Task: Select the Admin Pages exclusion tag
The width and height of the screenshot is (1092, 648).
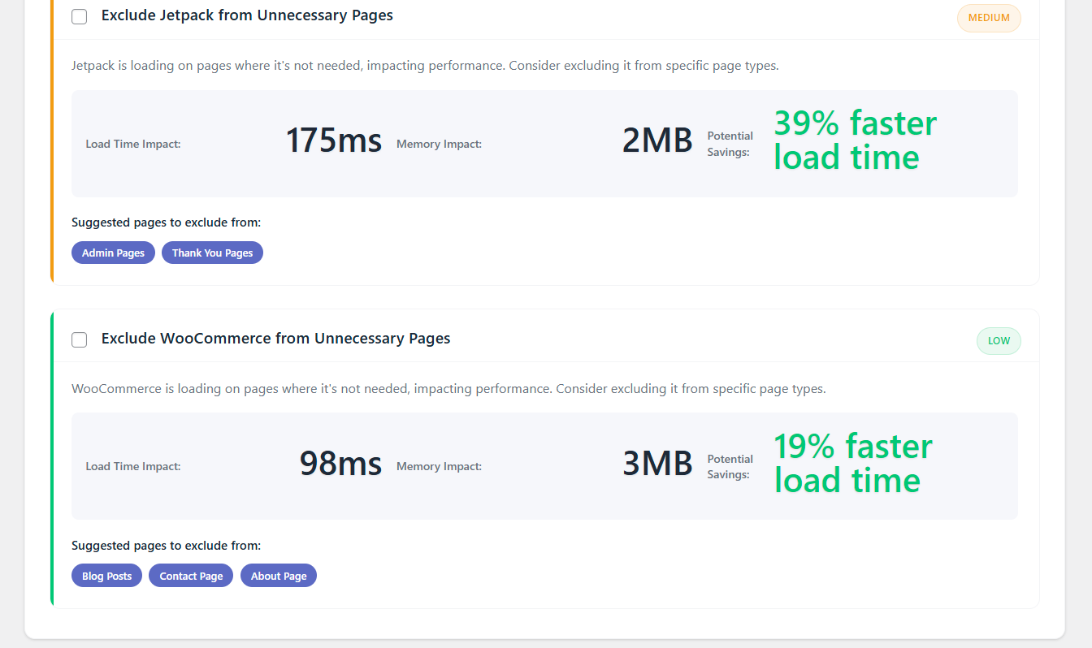Action: pyautogui.click(x=113, y=253)
